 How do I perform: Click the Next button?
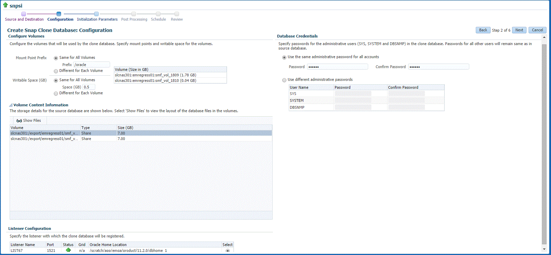point(519,30)
